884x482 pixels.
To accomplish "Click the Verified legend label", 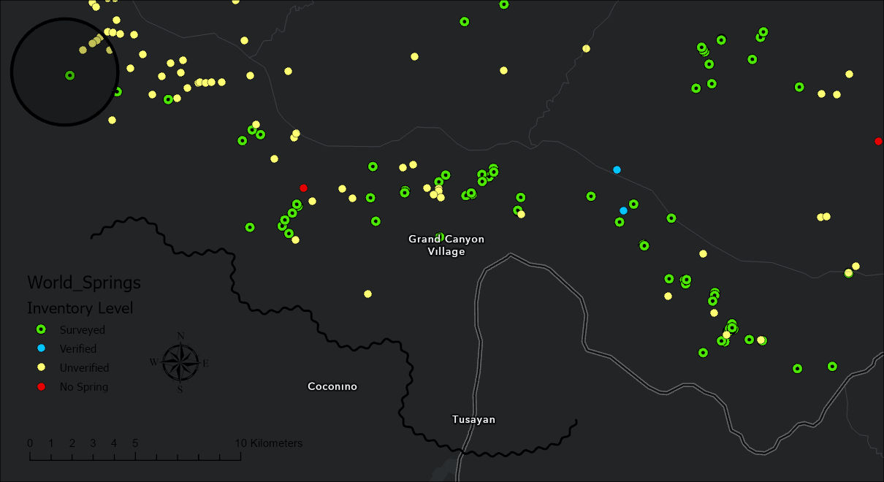I will (78, 349).
